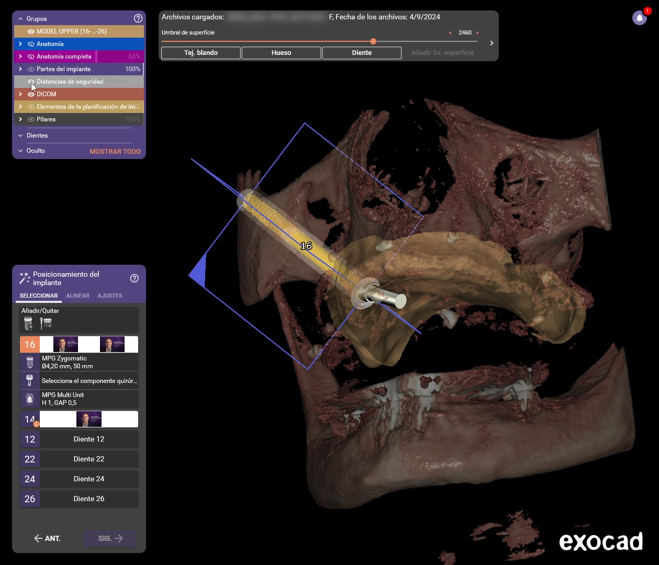Open help for Posicionamiento del implante
This screenshot has height=565, width=659.
[135, 278]
